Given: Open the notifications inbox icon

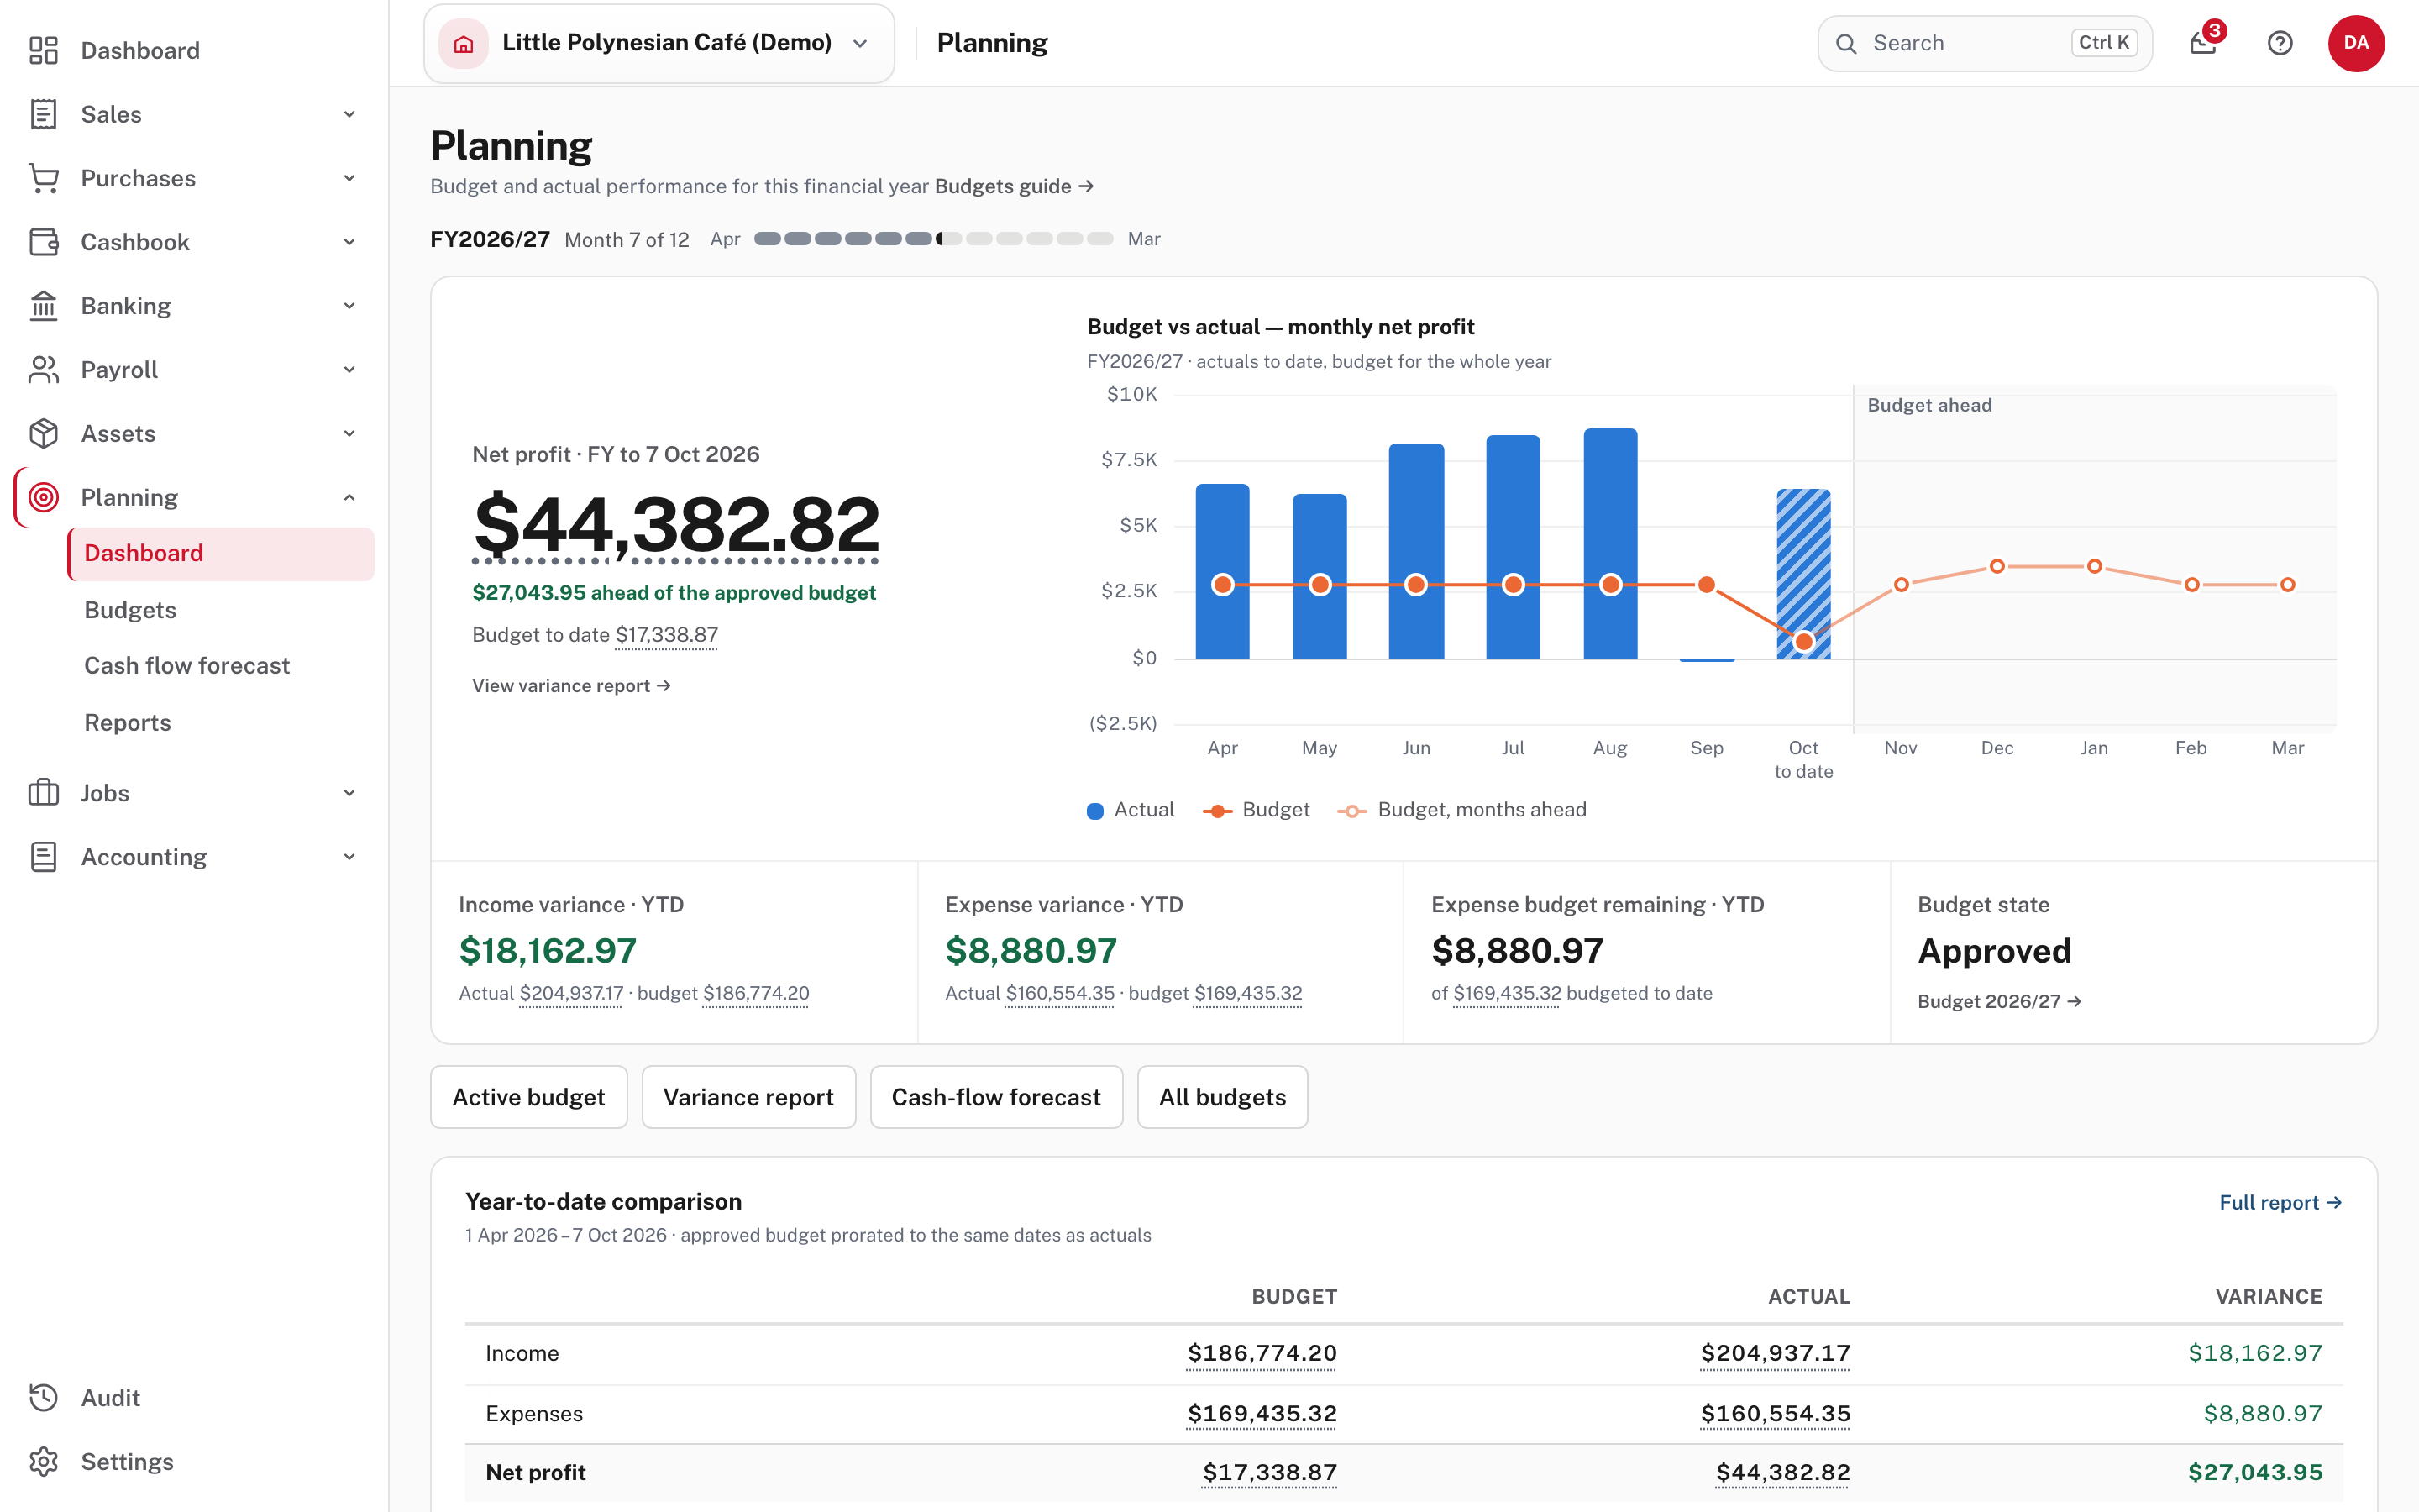Looking at the screenshot, I should tap(2203, 43).
